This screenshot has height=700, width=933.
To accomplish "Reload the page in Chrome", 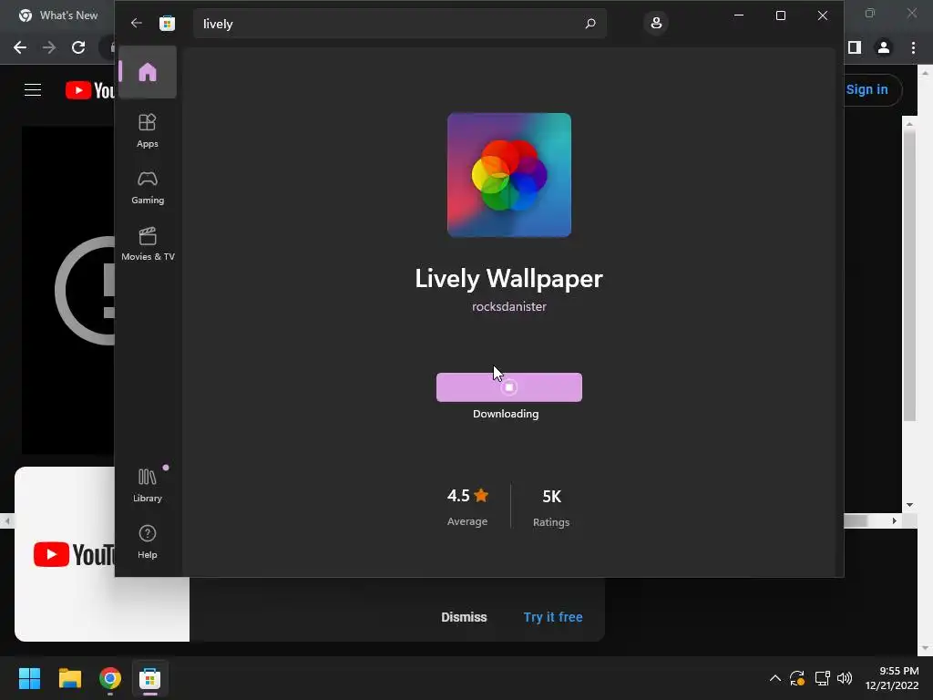I will click(x=78, y=47).
